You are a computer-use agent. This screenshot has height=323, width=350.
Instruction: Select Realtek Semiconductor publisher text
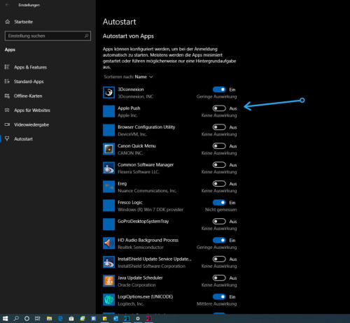click(x=141, y=247)
